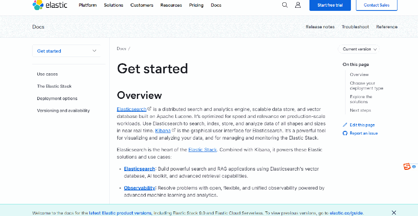Image resolution: width=418 pixels, height=216 pixels.
Task: Jump to Next steps section
Action: pos(361,111)
